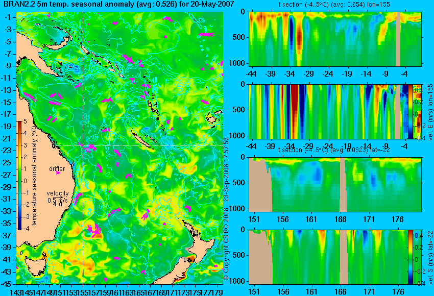The image size is (434, 296).
Task: Click the '-1' latitude label on the map axis
Action: (8, 17)
